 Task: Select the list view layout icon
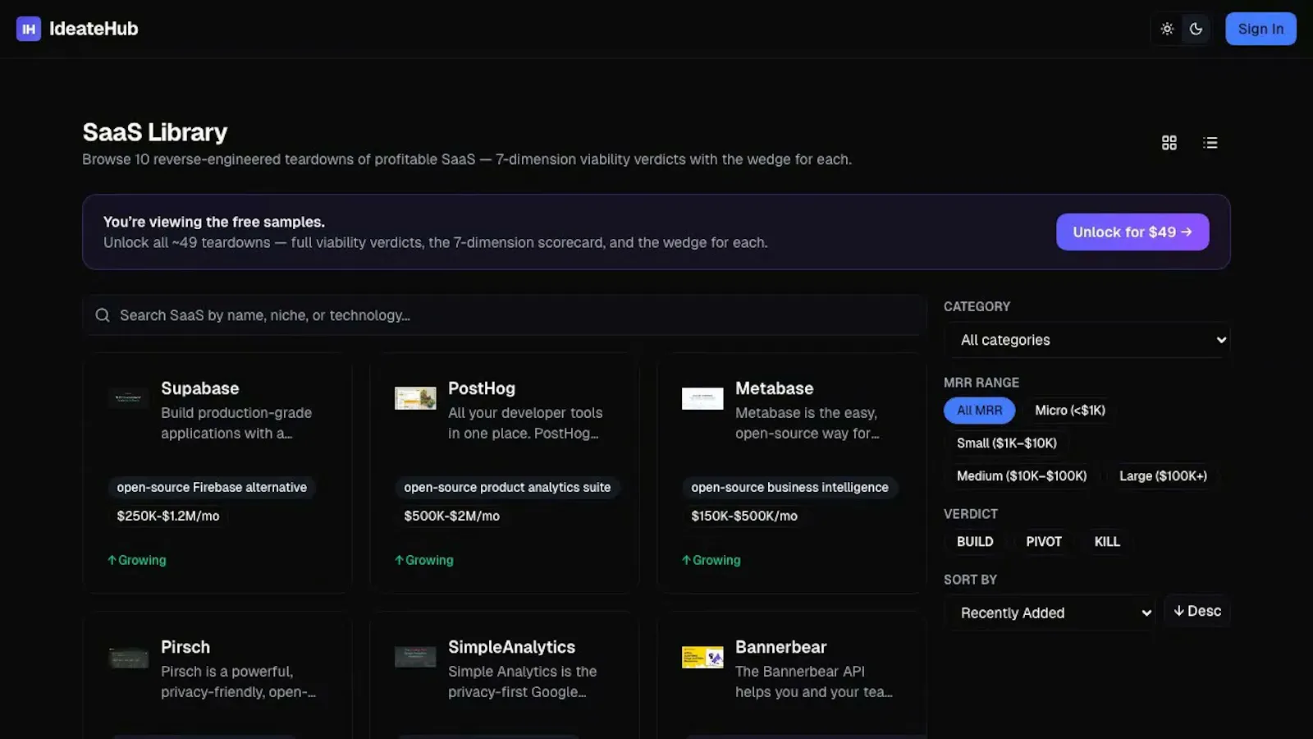1210,143
